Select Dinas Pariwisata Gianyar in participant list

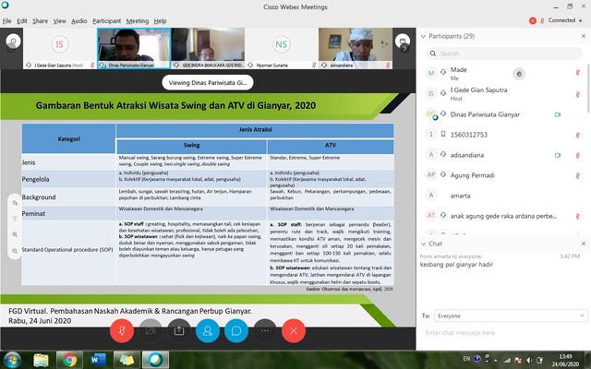pos(491,114)
